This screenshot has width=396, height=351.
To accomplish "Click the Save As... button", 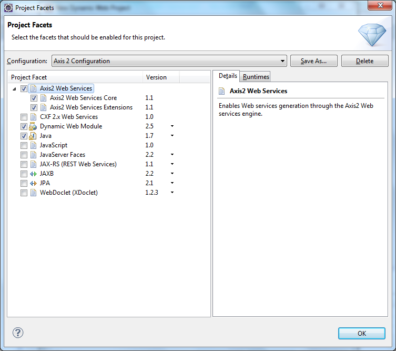I will [313, 61].
